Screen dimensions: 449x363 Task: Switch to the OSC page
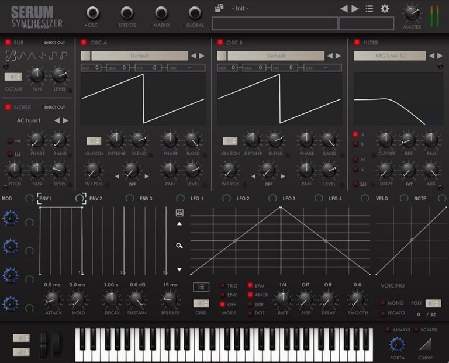[93, 13]
